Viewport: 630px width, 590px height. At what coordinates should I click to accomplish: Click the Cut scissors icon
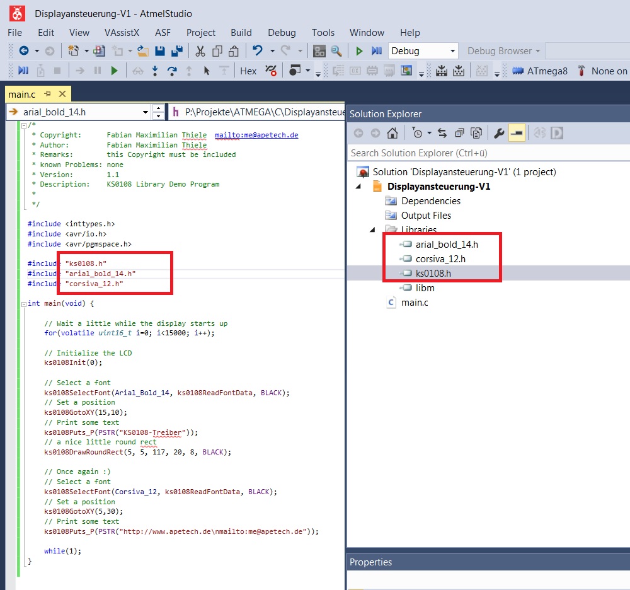[x=200, y=50]
